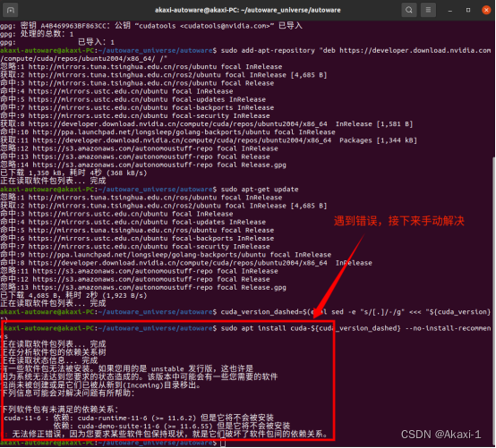Click the terminal vertical scrollbar
This screenshot has width=496, height=448.
click(494, 300)
